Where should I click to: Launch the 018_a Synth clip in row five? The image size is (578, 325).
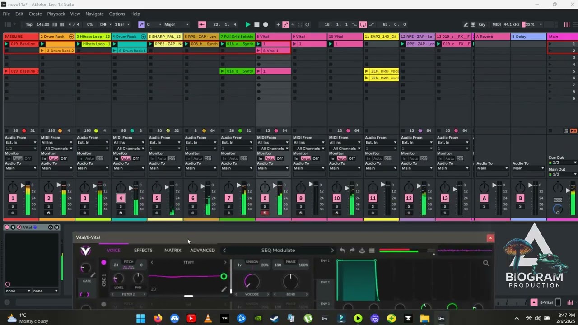[223, 71]
